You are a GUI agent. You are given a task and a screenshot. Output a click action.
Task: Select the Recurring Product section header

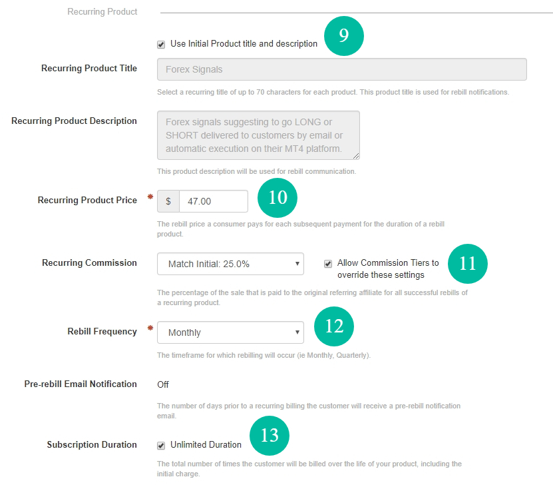click(x=102, y=11)
